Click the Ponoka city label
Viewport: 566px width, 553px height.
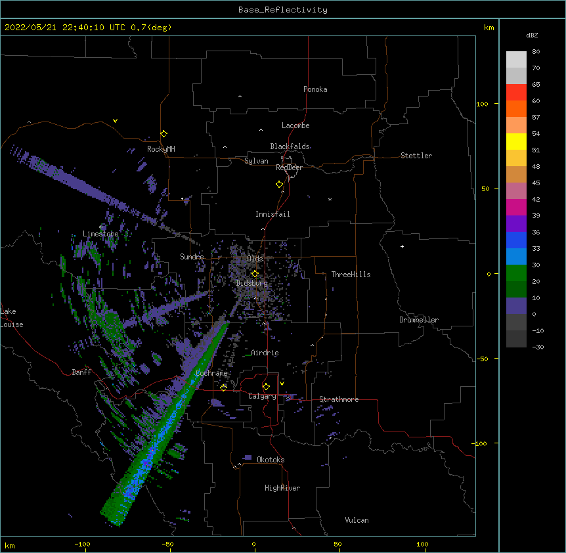click(x=315, y=89)
